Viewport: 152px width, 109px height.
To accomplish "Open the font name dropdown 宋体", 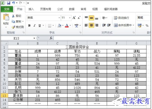I will (59, 18).
